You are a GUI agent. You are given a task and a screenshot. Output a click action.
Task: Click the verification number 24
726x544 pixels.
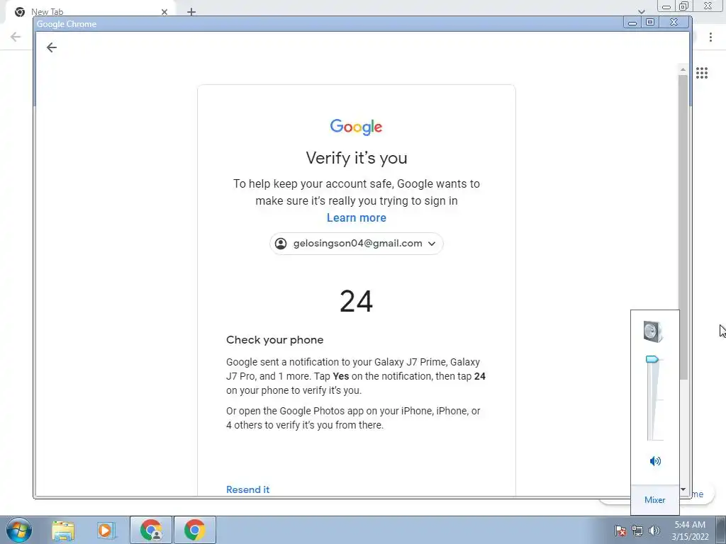[x=356, y=301]
